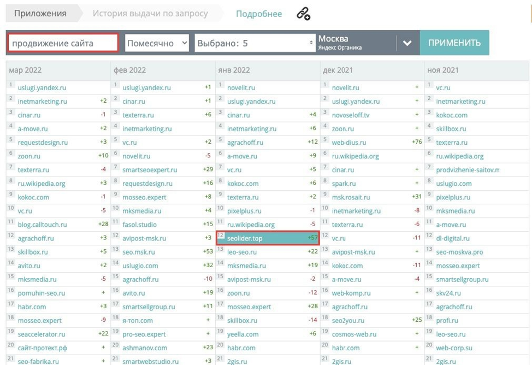The image size is (532, 365).
Task: Focus the search query field 'продвижение сайта'
Action: pyautogui.click(x=63, y=43)
